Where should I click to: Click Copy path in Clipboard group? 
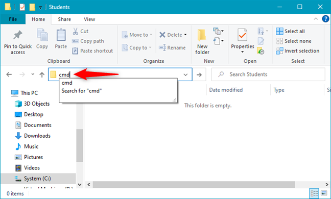pos(88,41)
